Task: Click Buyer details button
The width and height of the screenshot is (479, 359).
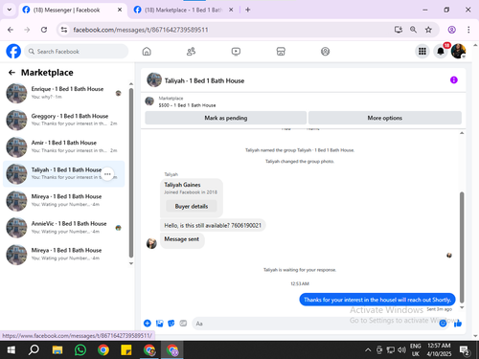Action: [192, 206]
